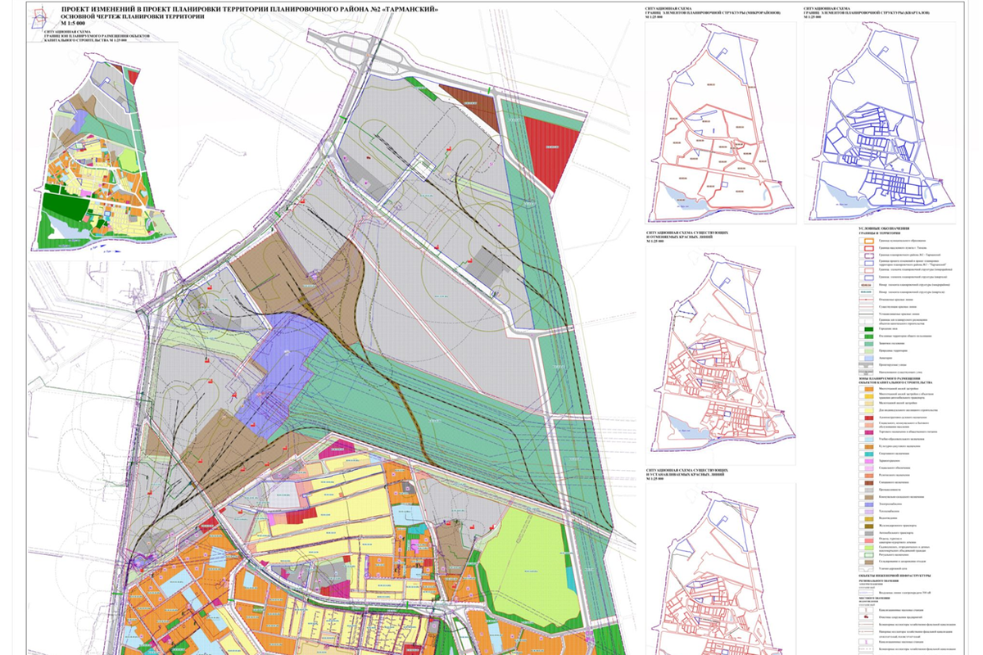Click the red zone at the map's northeast corner
983x655 pixels.
click(x=551, y=144)
